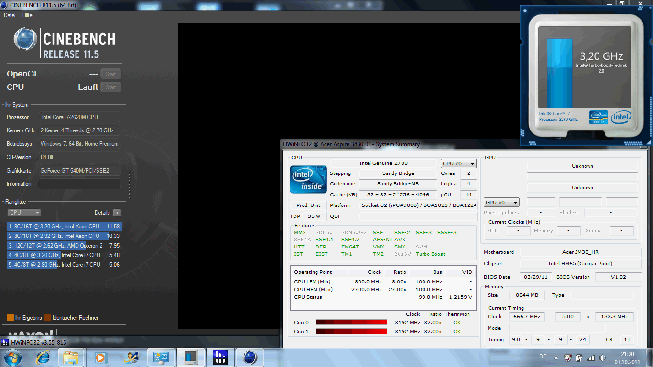The height and width of the screenshot is (367, 653).
Task: Click the Intel inside logo in HWiNFO32
Action: click(x=308, y=180)
